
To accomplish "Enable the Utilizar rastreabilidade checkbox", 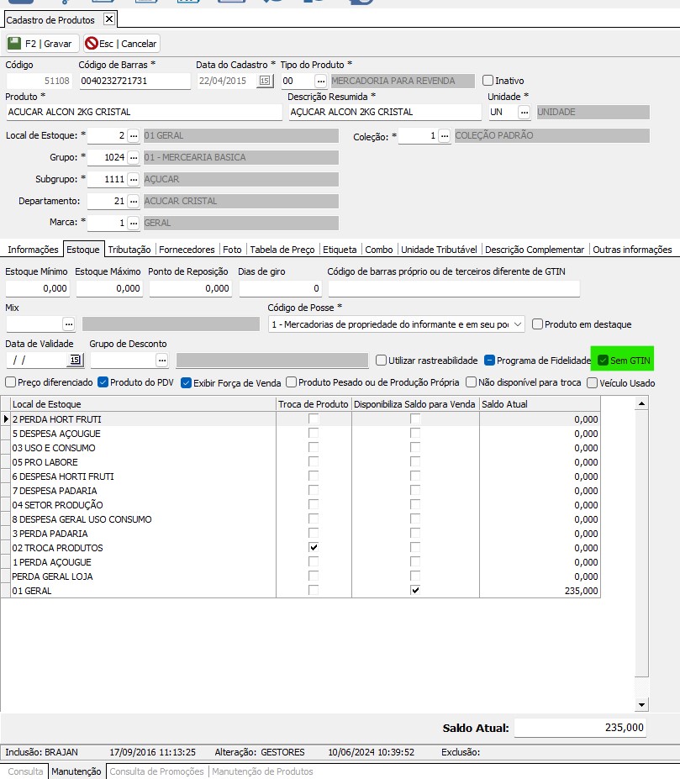I will point(382,361).
